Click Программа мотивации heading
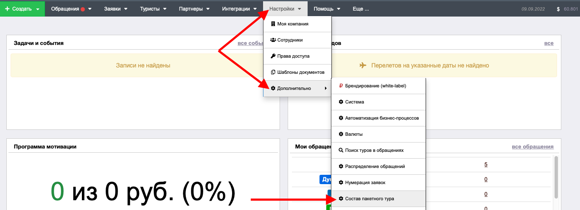 (45, 146)
